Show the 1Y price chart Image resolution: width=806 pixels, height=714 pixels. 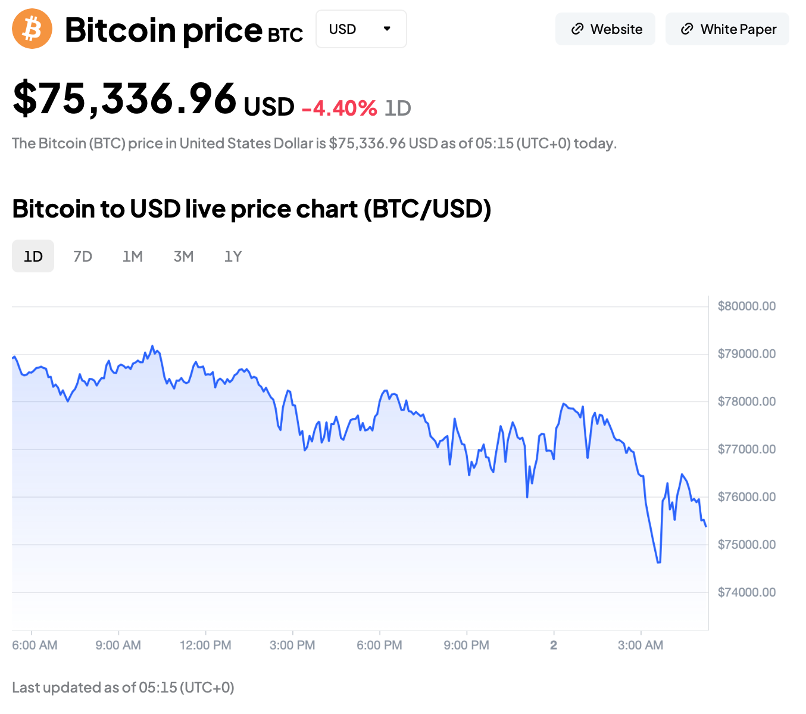coord(233,256)
